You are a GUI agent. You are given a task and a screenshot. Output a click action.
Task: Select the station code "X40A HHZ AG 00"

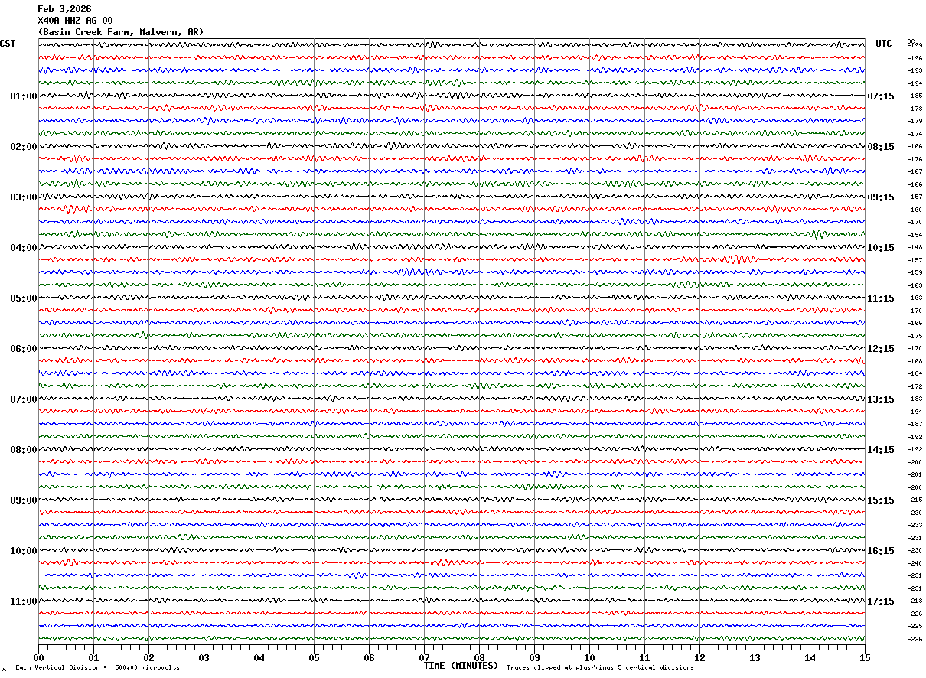pyautogui.click(x=75, y=21)
